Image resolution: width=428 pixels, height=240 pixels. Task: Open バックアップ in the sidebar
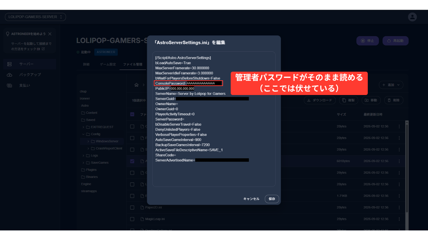coord(30,75)
